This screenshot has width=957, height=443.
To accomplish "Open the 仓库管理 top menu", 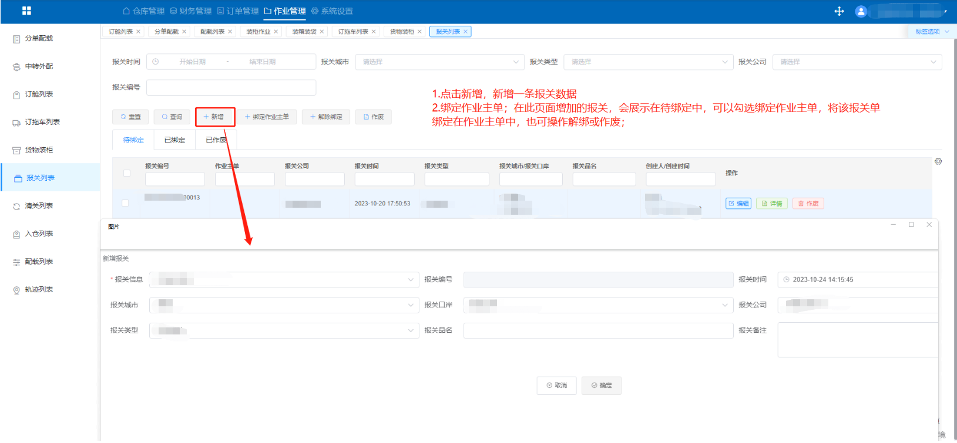I will (143, 11).
